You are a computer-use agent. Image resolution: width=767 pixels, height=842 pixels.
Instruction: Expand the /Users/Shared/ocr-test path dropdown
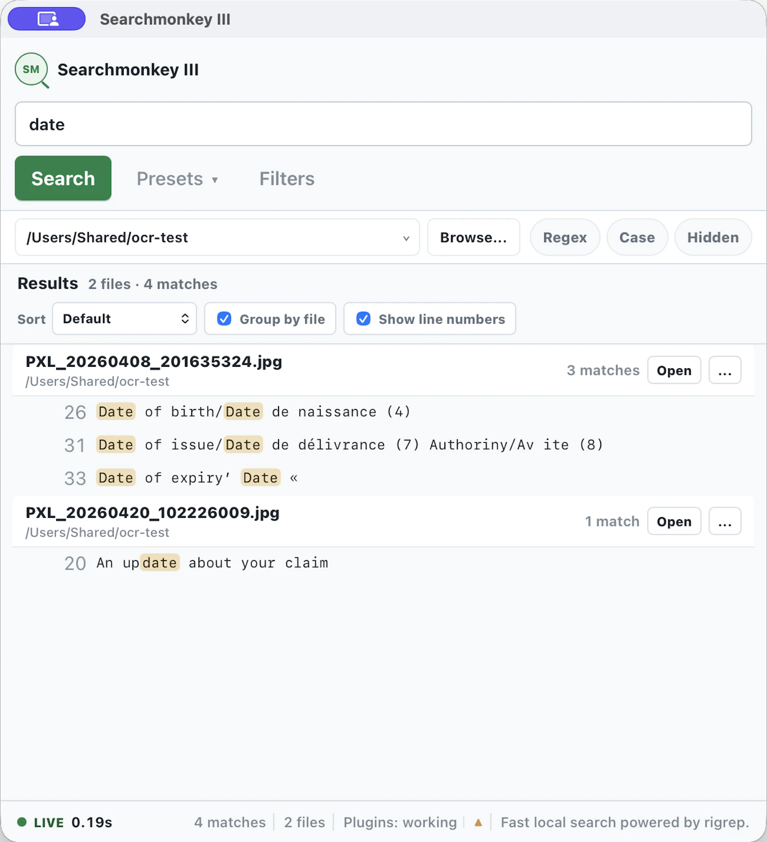(217, 237)
